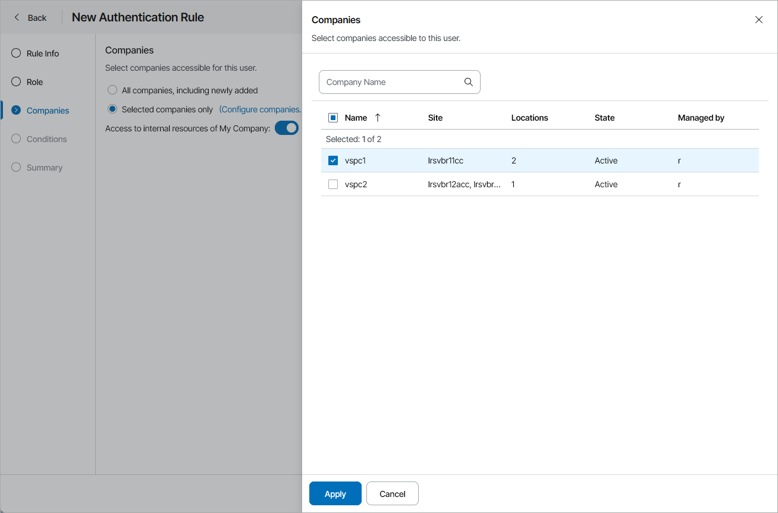Image resolution: width=778 pixels, height=513 pixels.
Task: Open the Configure companies link
Action: coord(260,109)
